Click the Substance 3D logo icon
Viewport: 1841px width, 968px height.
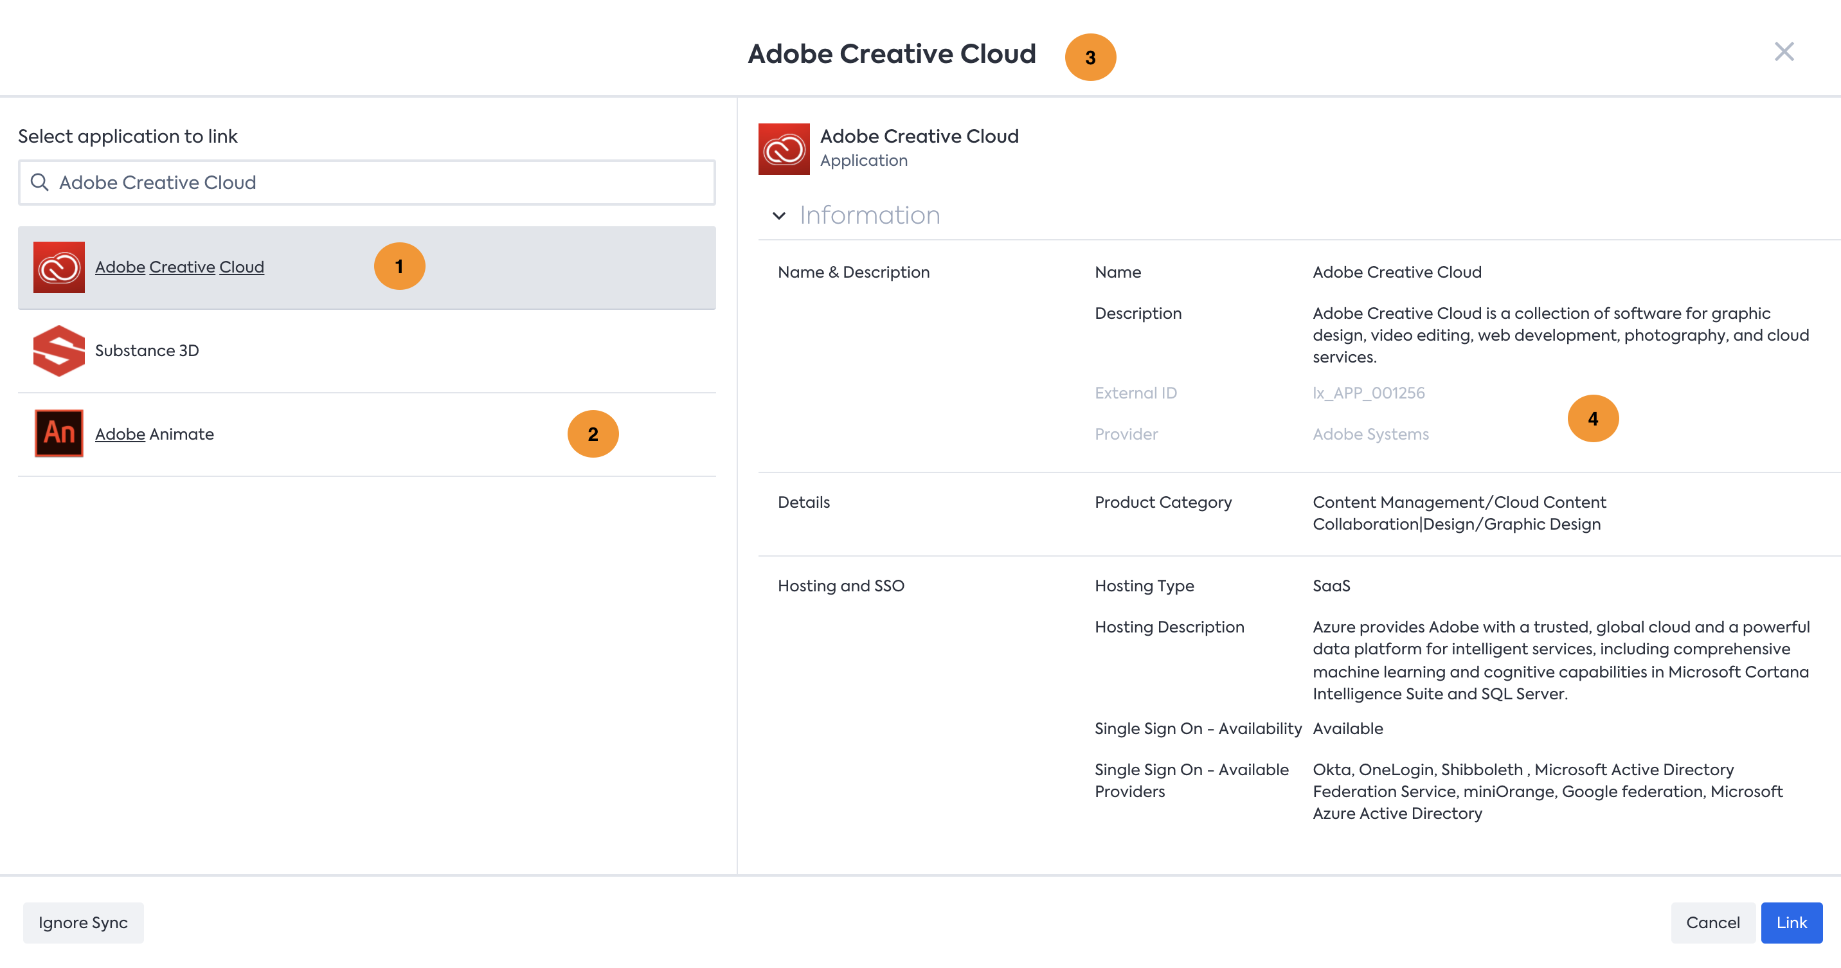tap(58, 351)
